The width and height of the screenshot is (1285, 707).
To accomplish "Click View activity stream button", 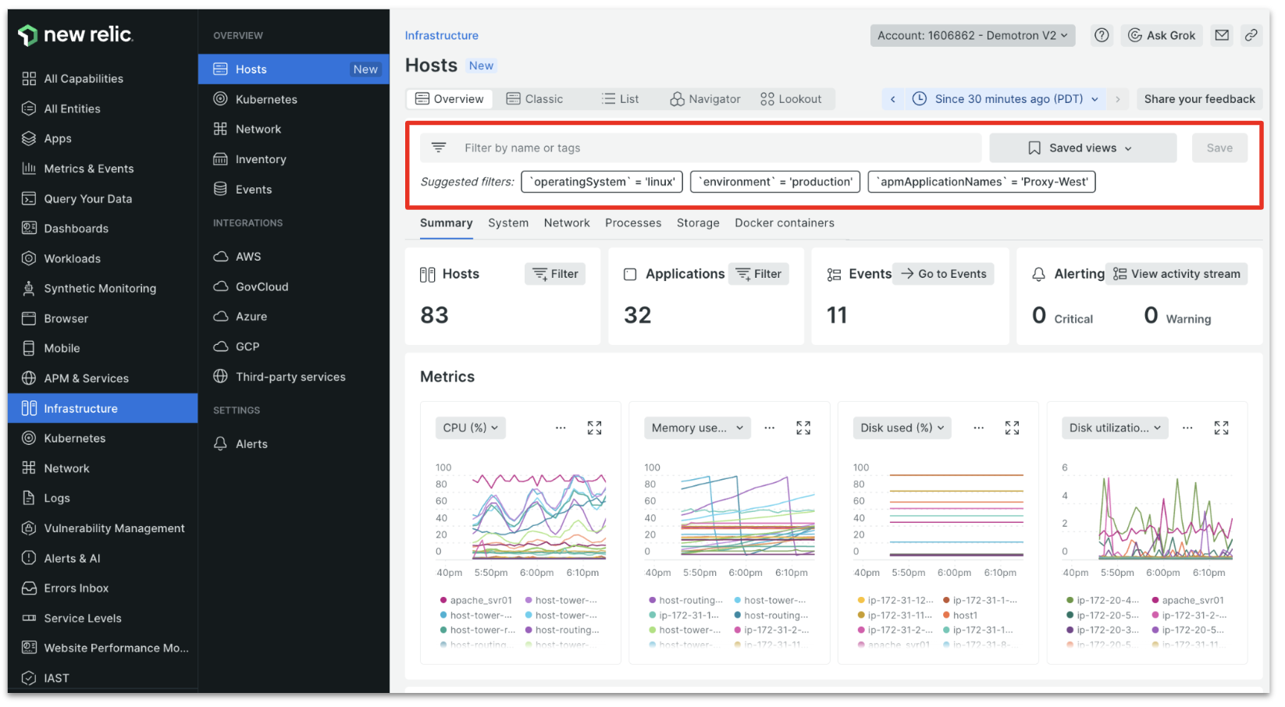I will (x=1176, y=274).
